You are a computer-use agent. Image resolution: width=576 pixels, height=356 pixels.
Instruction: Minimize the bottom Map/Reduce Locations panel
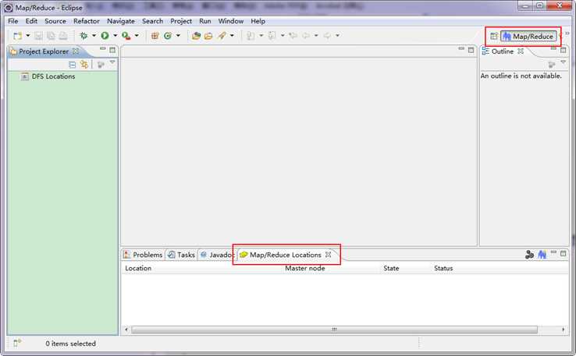[553, 252]
